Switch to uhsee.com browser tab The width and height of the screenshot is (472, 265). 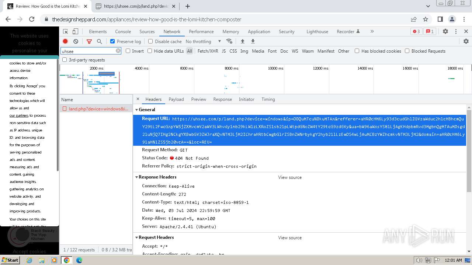click(135, 6)
